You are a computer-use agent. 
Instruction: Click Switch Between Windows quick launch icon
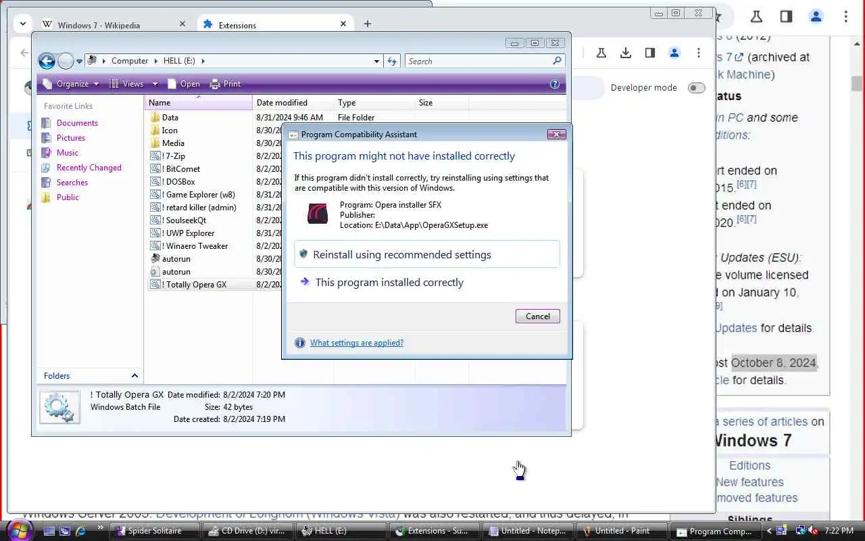click(x=65, y=531)
